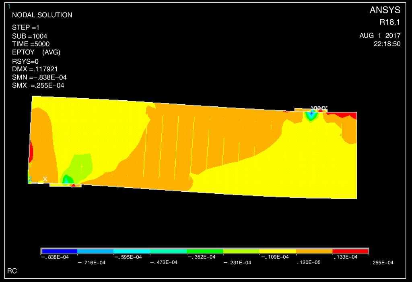Pick the yellow legend color band
Viewport: 412px width, 282px height.
[x=278, y=251]
